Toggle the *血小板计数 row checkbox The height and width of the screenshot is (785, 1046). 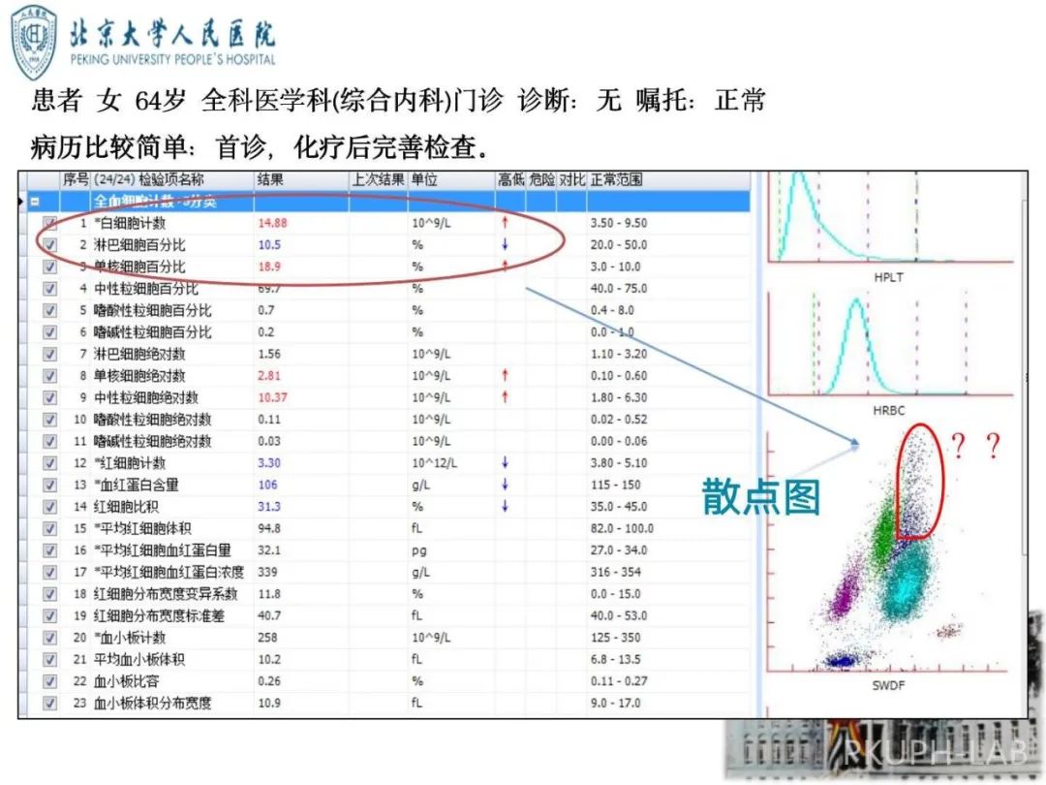click(x=50, y=638)
